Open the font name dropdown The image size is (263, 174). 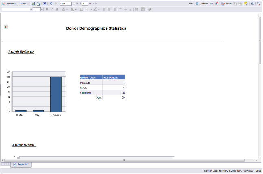click(x=30, y=9)
